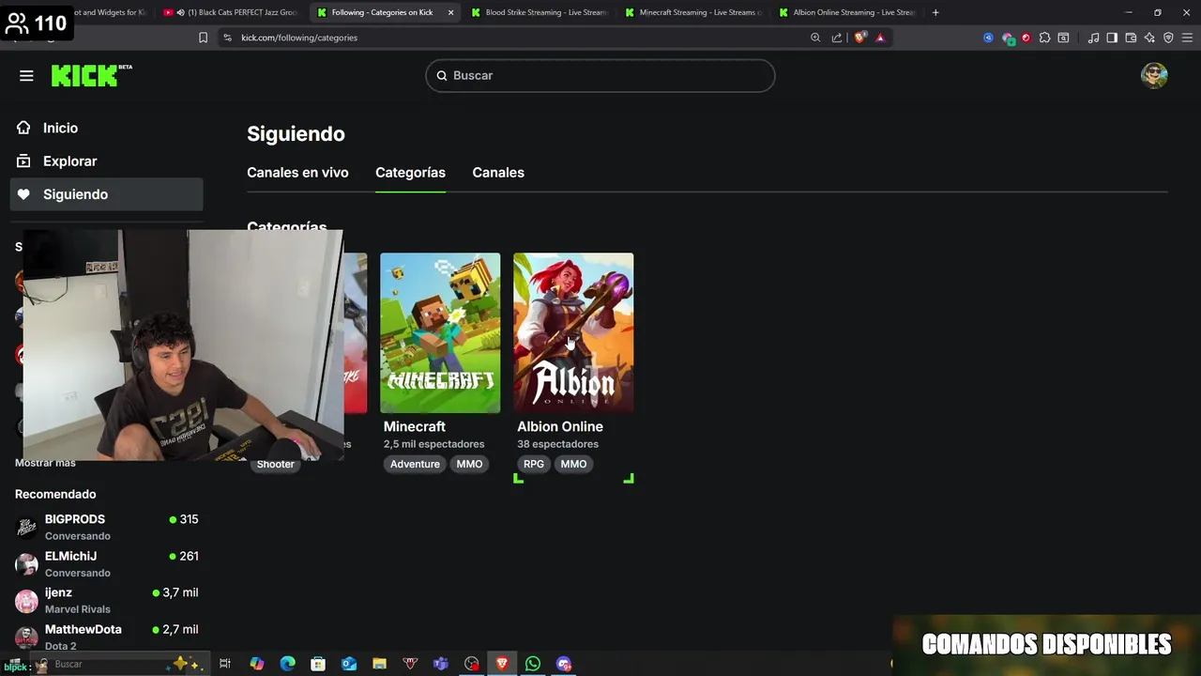The height and width of the screenshot is (676, 1201).
Task: Click Albion Online category title
Action: click(x=560, y=426)
